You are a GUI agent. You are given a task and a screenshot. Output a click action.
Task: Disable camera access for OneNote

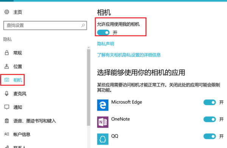coord(210,119)
